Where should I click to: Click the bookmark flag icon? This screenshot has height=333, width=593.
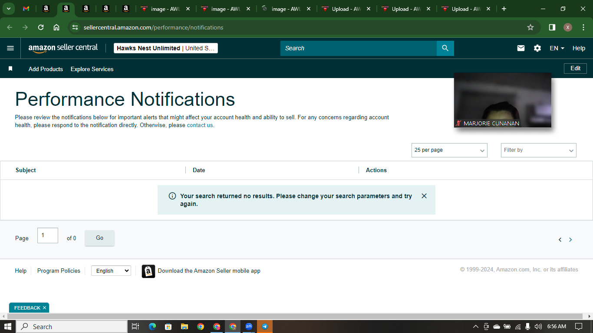pyautogui.click(x=10, y=69)
